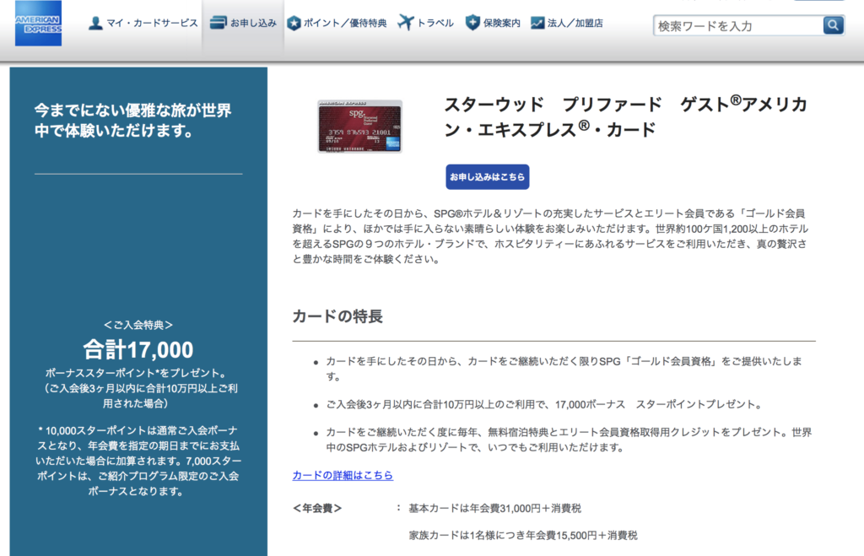Click the shield icon beside 保険案内

pyautogui.click(x=472, y=23)
